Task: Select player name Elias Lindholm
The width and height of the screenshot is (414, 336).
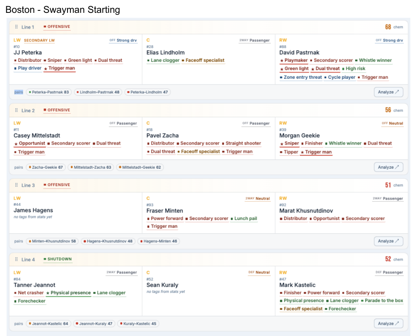Action: pos(166,53)
